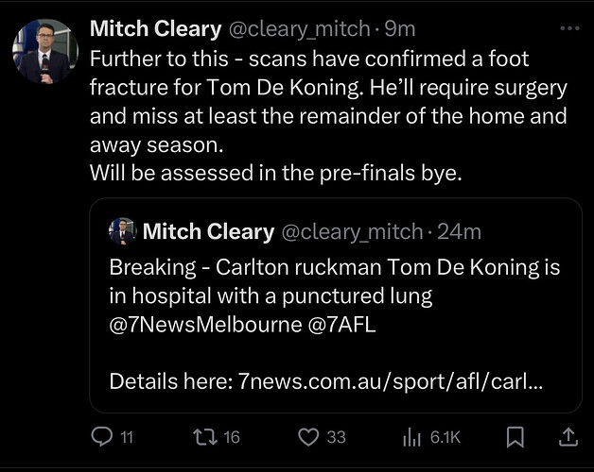Bookmark this tweet
Image resolution: width=594 pixels, height=472 pixels.
pyautogui.click(x=515, y=437)
